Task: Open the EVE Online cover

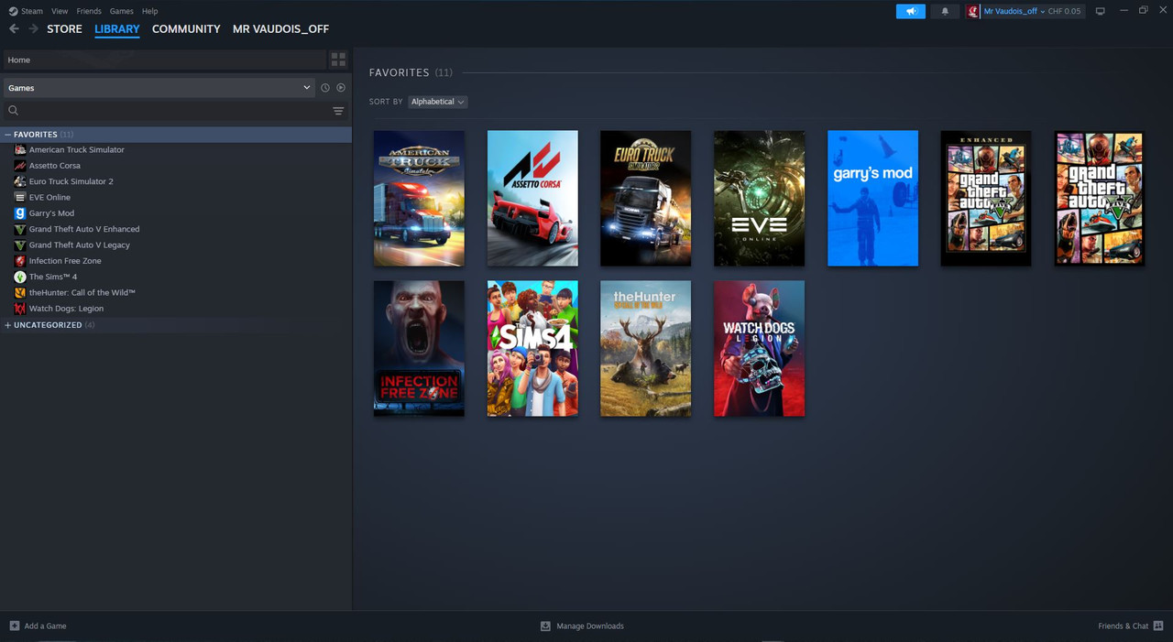Action: [x=760, y=199]
